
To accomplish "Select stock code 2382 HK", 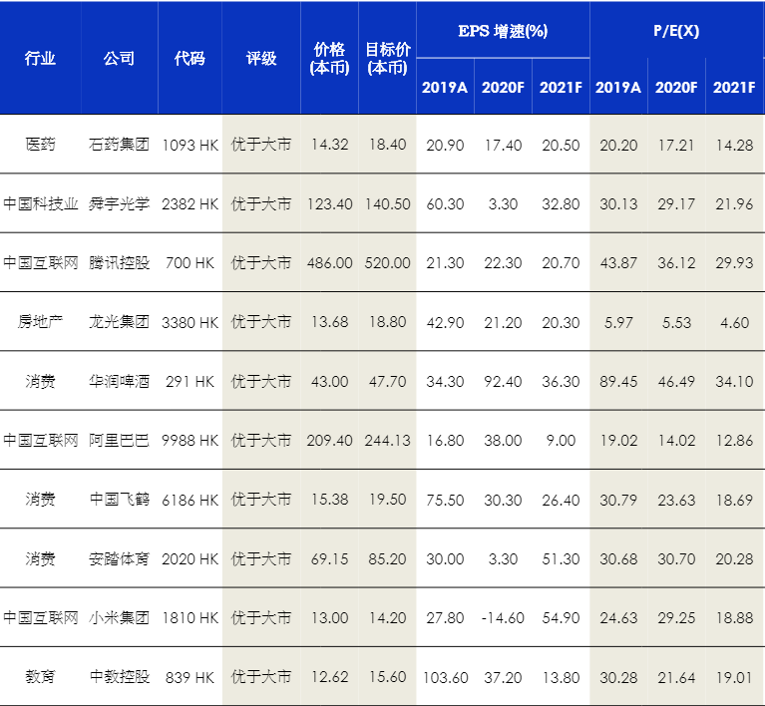I will 190,204.
